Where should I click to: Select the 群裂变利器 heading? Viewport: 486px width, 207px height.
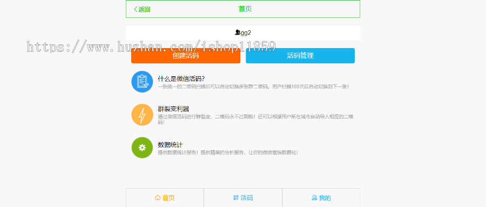(x=173, y=109)
